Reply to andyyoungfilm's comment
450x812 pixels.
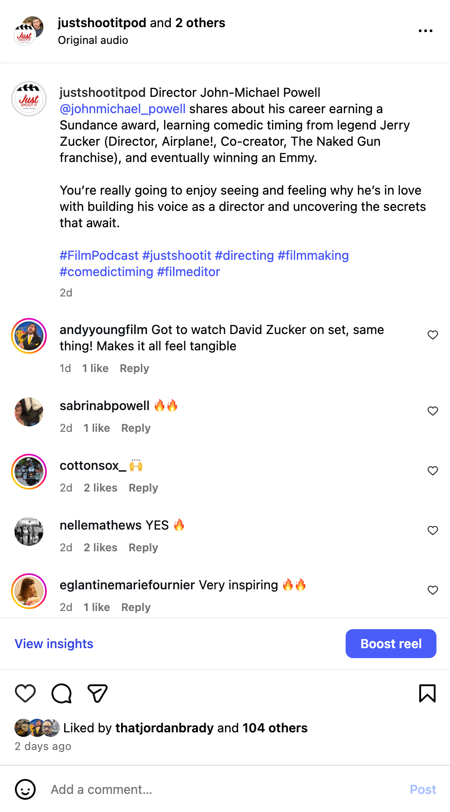[134, 368]
